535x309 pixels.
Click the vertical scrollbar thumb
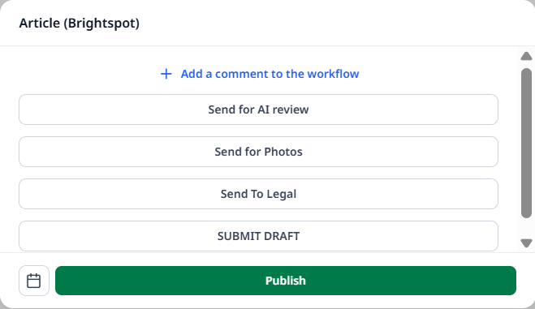(x=526, y=143)
